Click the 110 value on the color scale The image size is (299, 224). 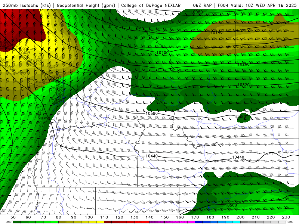(x=104, y=217)
